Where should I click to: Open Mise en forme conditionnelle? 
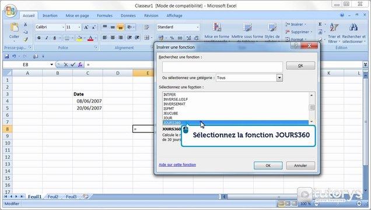tap(217, 32)
